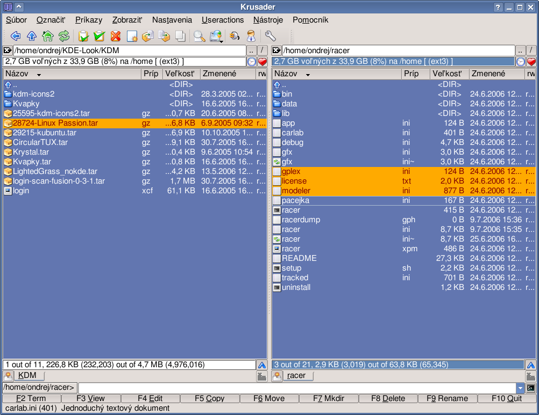Toggle root mode person icon
The image size is (539, 415).
[251, 35]
